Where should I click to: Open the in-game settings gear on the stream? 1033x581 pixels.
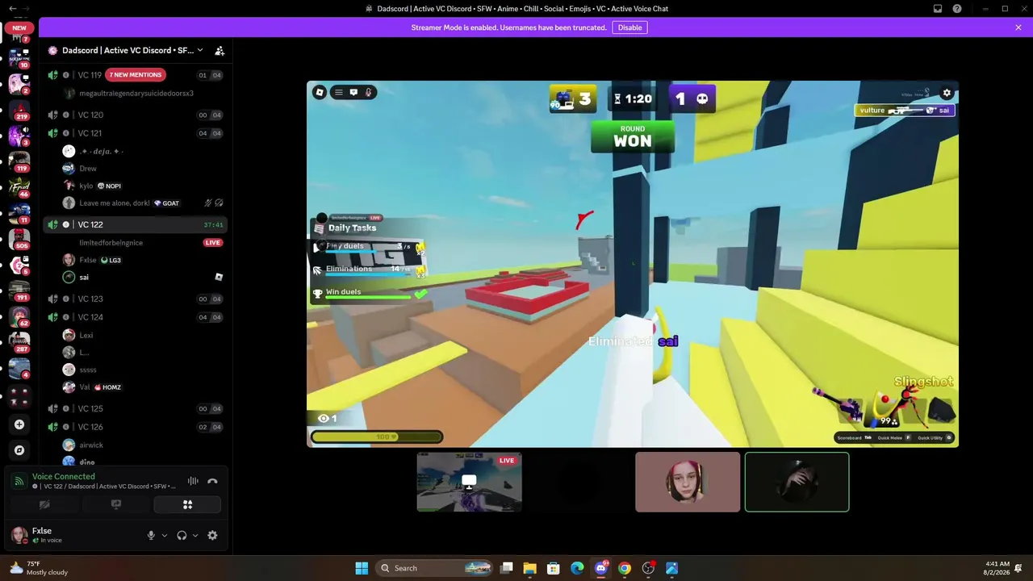[x=947, y=93]
